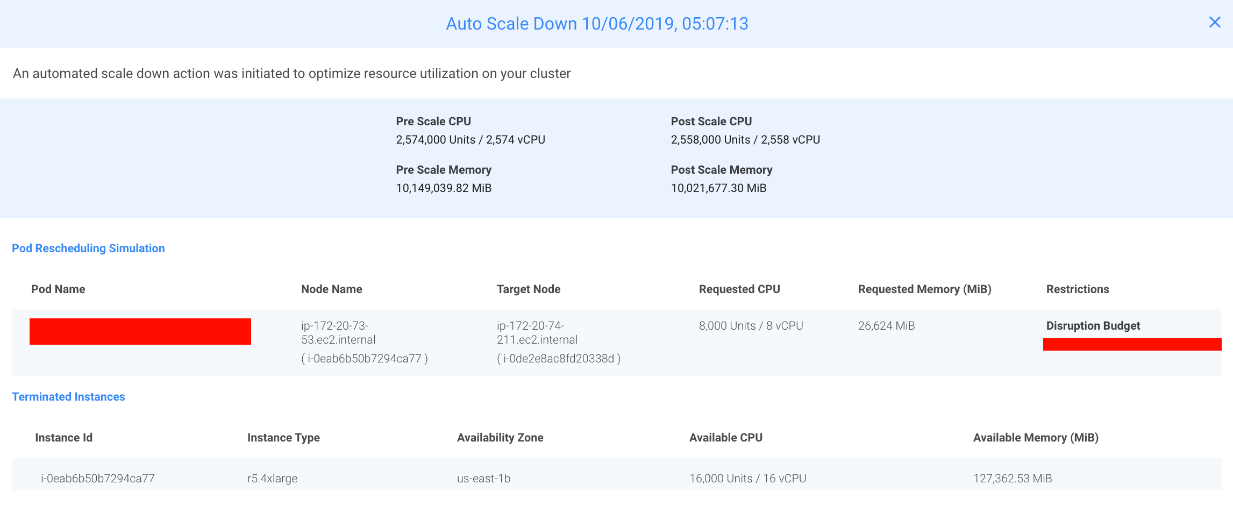The image size is (1233, 527).
Task: Click target node ip-172-20-74-211.ec2.internal
Action: click(537, 332)
